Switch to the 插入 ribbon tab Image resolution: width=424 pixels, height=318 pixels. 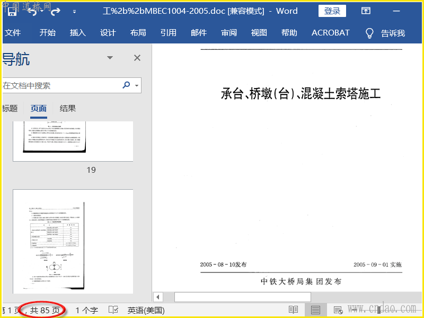tap(78, 33)
